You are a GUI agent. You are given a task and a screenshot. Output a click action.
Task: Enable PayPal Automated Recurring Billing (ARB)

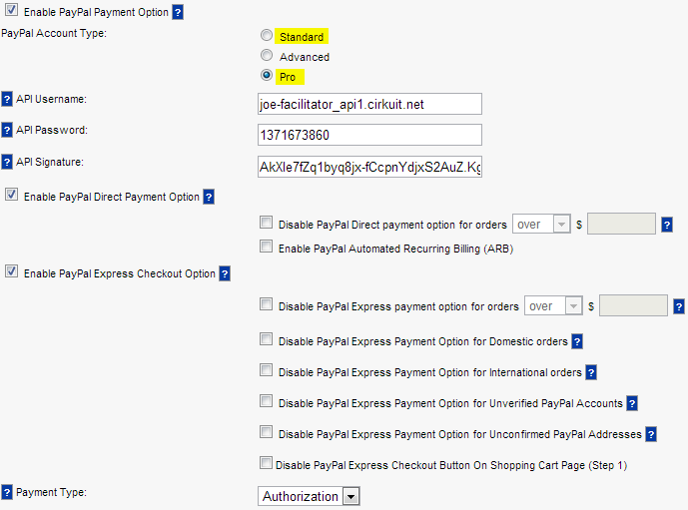(266, 246)
